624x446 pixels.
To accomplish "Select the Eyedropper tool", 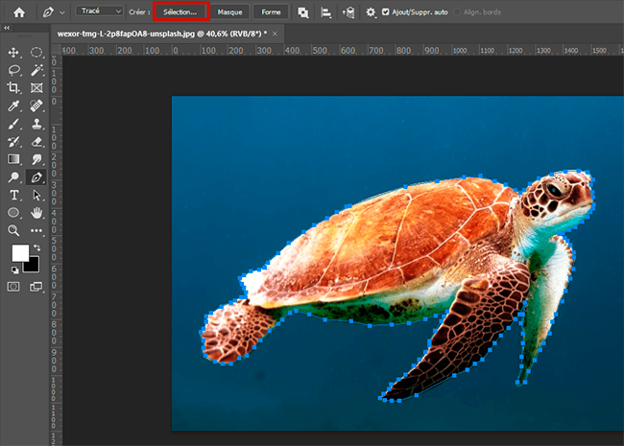I will coord(14,106).
